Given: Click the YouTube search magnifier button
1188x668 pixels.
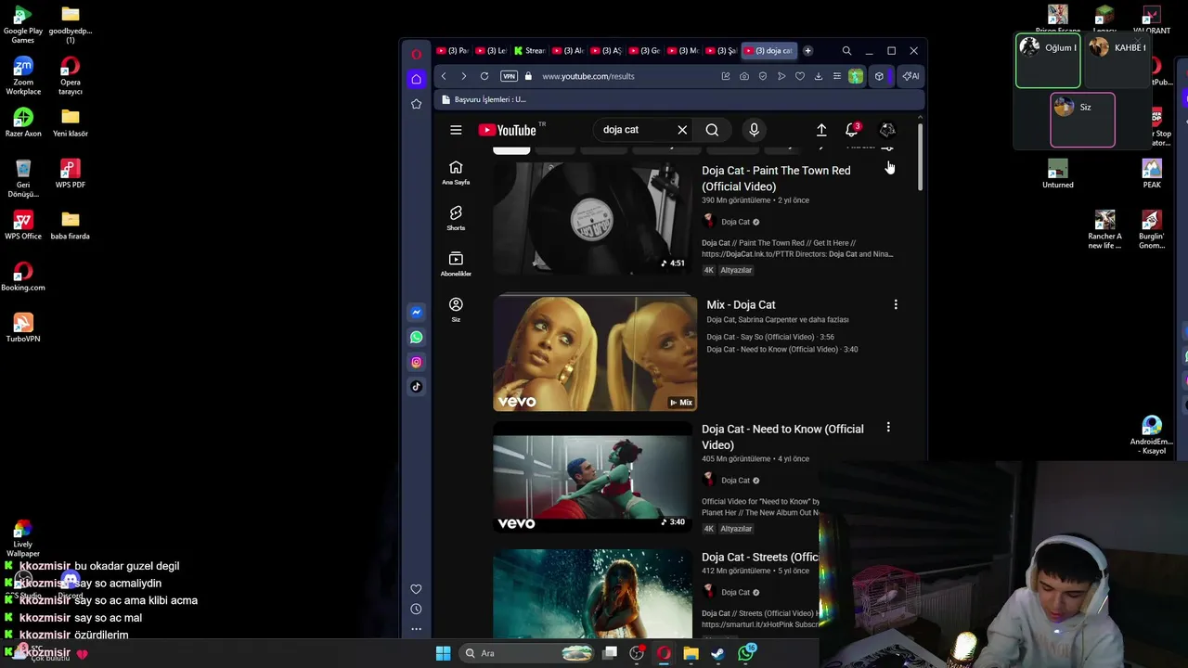Looking at the screenshot, I should 712,130.
